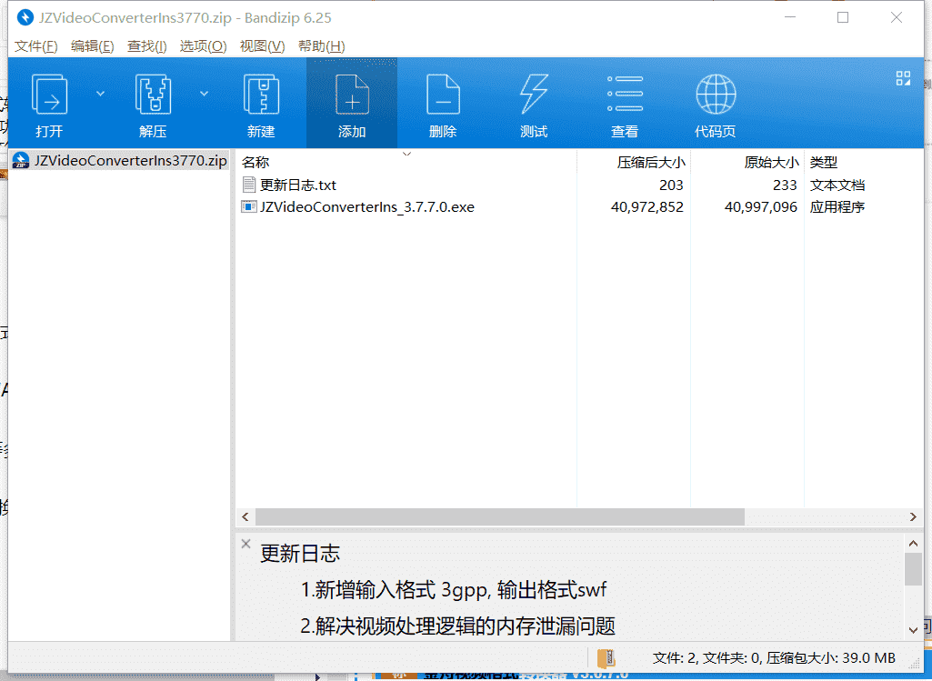Click the original size 40,997,096 cell

[760, 206]
